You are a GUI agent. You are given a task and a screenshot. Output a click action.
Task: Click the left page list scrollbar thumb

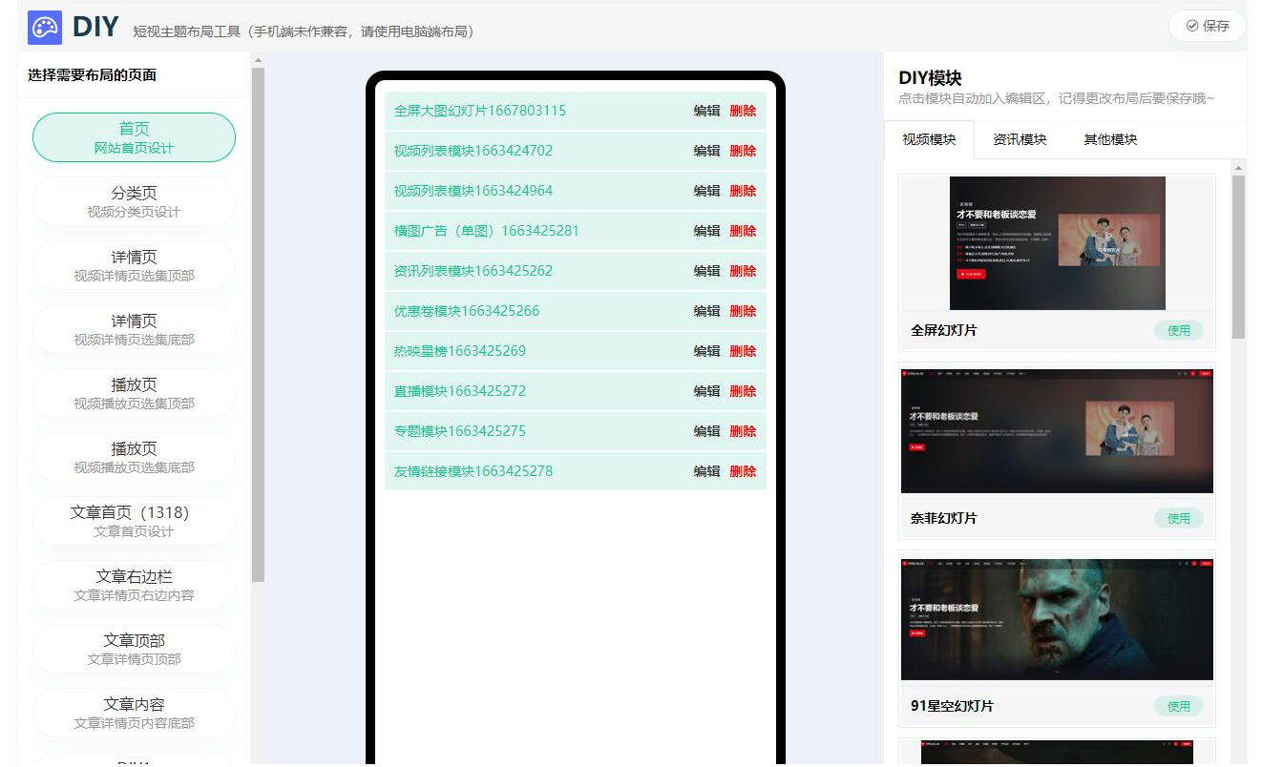click(258, 324)
